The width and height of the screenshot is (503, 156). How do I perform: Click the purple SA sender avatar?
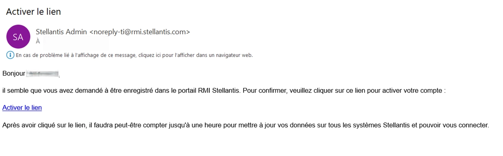[x=18, y=37]
